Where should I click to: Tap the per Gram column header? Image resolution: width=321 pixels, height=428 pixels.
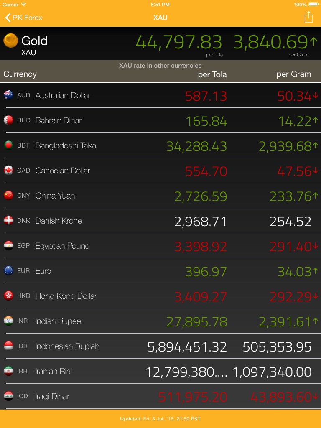click(x=294, y=74)
